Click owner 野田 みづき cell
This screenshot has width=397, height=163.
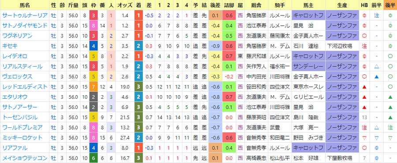tap(308, 138)
